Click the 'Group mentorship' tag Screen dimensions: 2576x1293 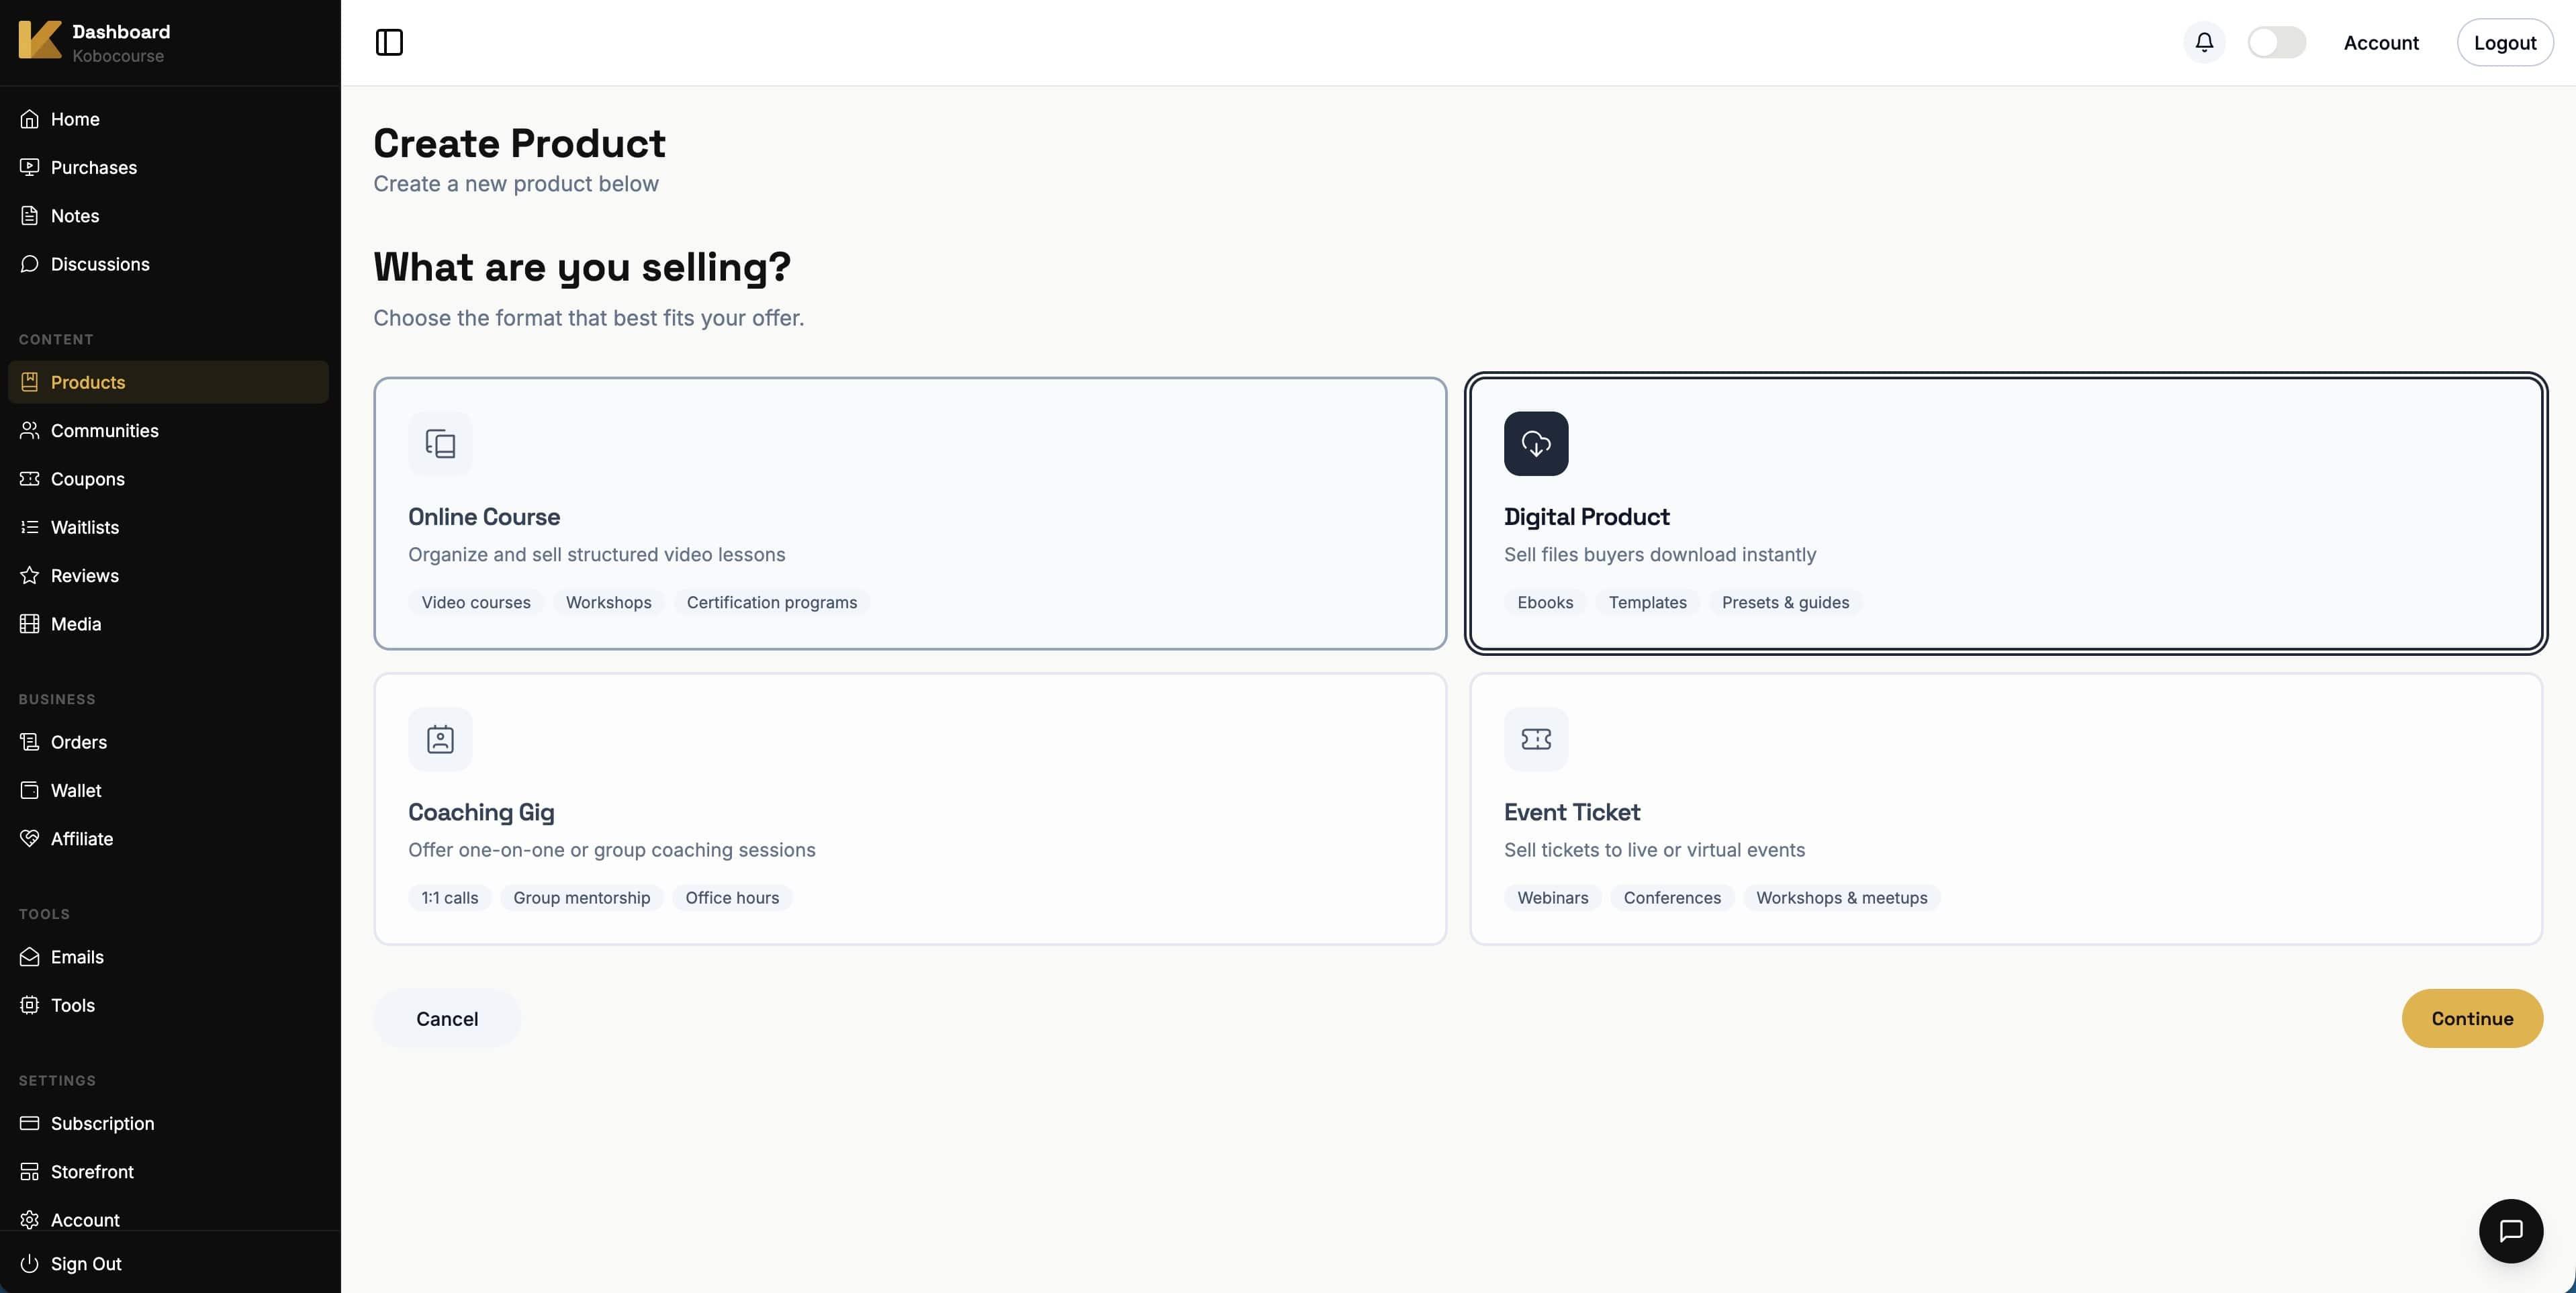(582, 898)
